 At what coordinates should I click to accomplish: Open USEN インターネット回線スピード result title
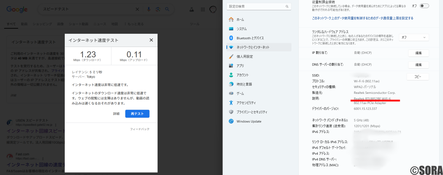(36, 131)
